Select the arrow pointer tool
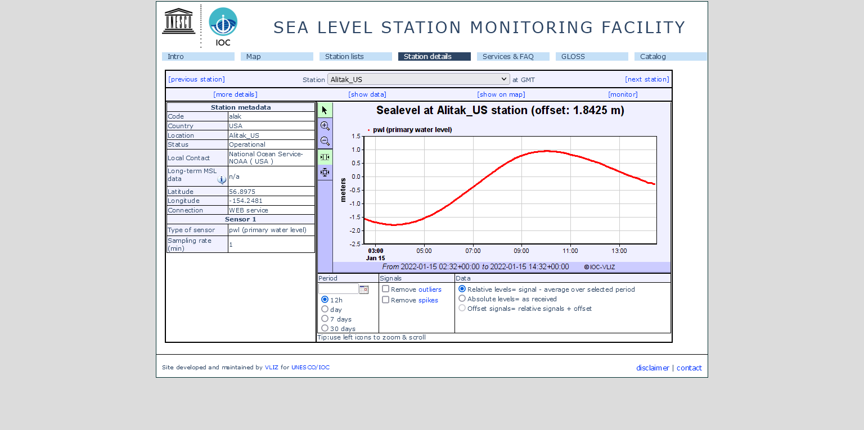This screenshot has height=430, width=864. click(x=325, y=110)
